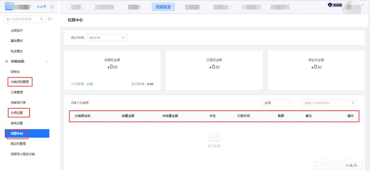371x171 pixels.
Task: Click search icon in distributor name field
Action: coord(353,103)
